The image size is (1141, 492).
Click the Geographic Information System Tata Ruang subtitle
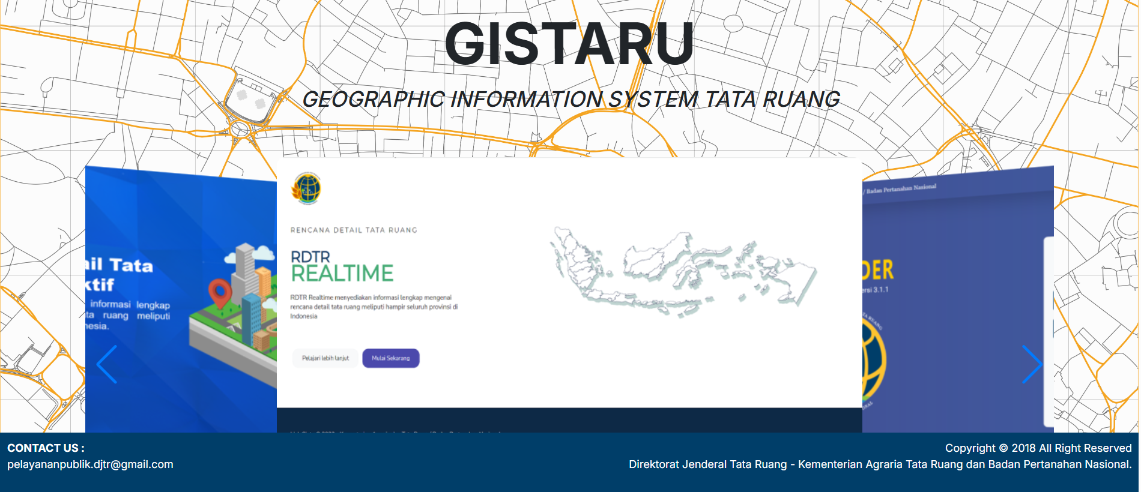[x=570, y=99]
